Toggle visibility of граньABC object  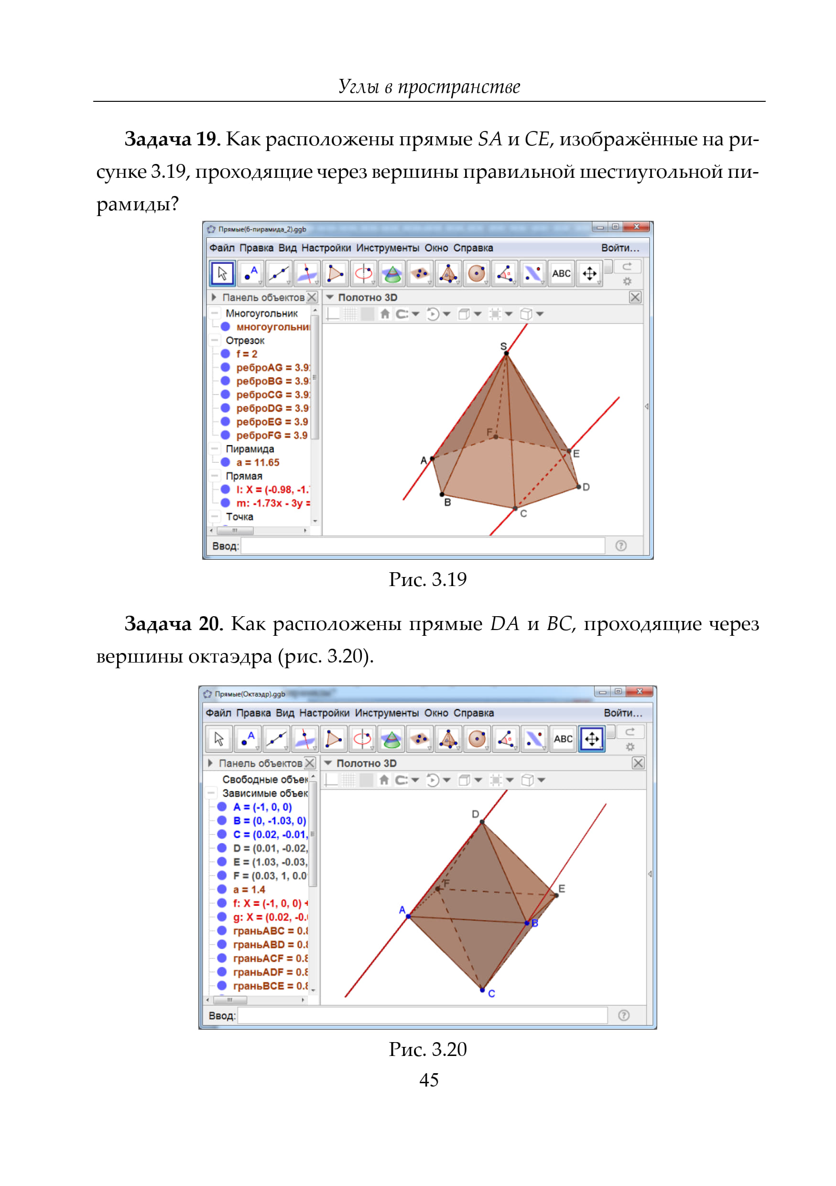pyautogui.click(x=222, y=931)
